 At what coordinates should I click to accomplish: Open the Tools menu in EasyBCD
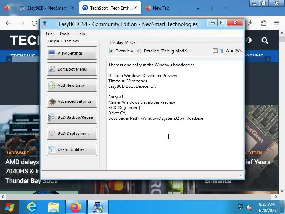click(64, 34)
